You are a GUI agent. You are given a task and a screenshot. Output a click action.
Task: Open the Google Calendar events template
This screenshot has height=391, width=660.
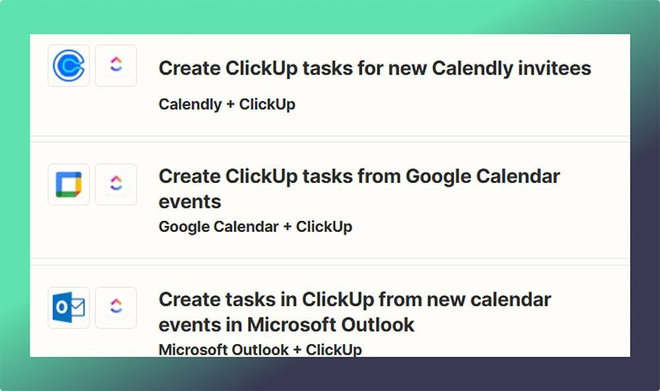point(358,188)
